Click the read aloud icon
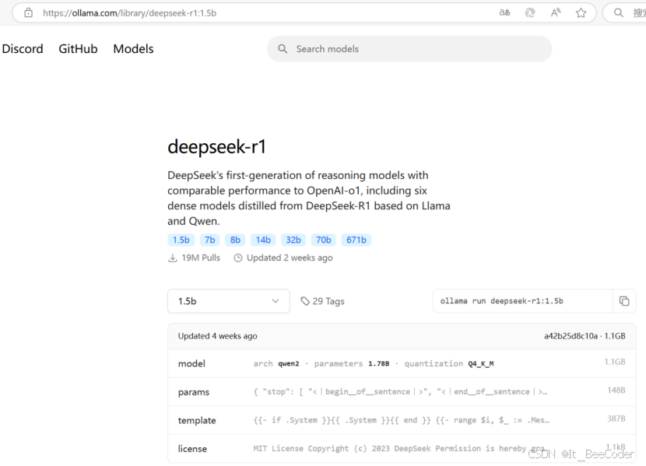Image resolution: width=646 pixels, height=466 pixels. (556, 12)
